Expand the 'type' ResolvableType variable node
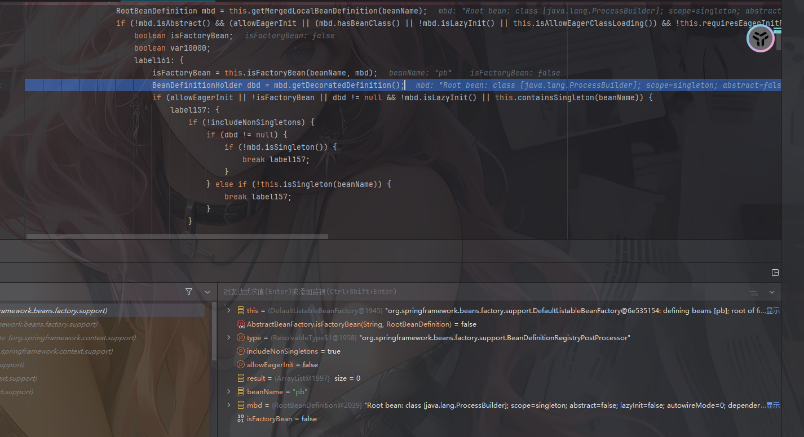This screenshot has width=804, height=437. (228, 338)
